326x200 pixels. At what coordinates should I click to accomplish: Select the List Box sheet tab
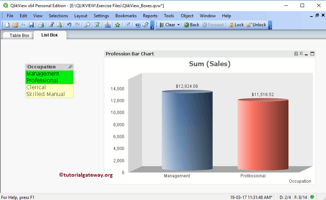[50, 35]
